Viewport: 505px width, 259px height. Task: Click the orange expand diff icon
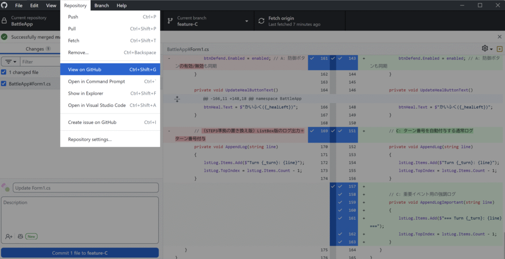coord(500,49)
